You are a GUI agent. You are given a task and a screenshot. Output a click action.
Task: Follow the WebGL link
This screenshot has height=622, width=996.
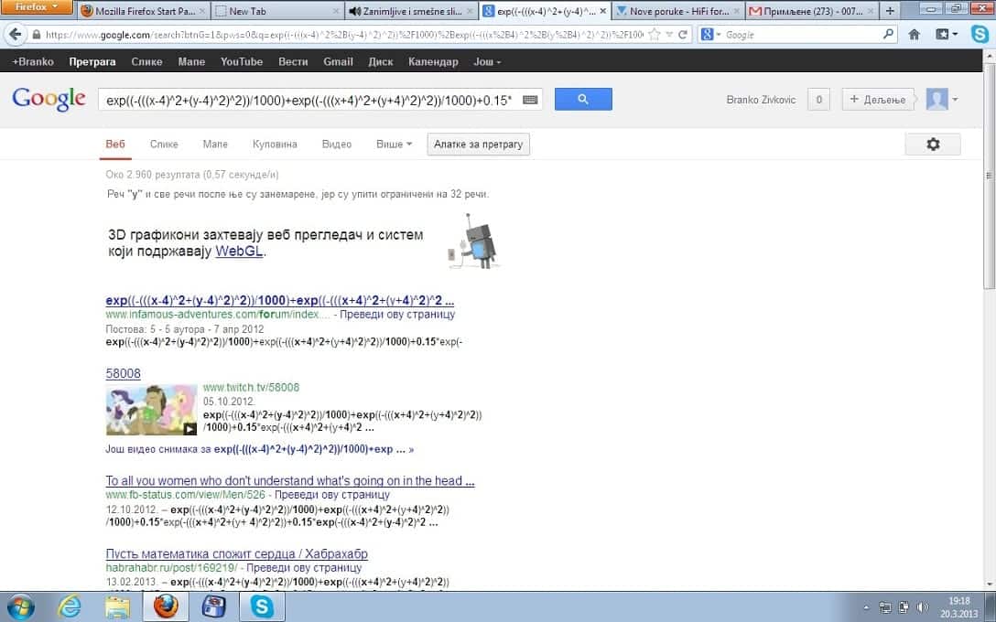(x=239, y=251)
